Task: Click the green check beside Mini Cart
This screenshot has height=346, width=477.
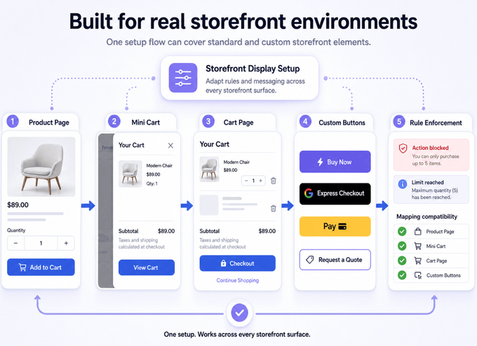Action: (402, 246)
